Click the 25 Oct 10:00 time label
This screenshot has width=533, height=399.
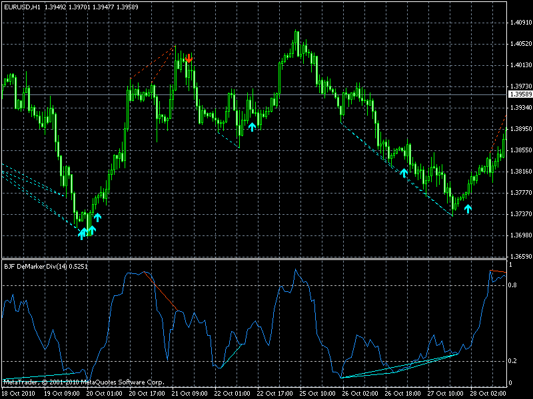(318, 394)
